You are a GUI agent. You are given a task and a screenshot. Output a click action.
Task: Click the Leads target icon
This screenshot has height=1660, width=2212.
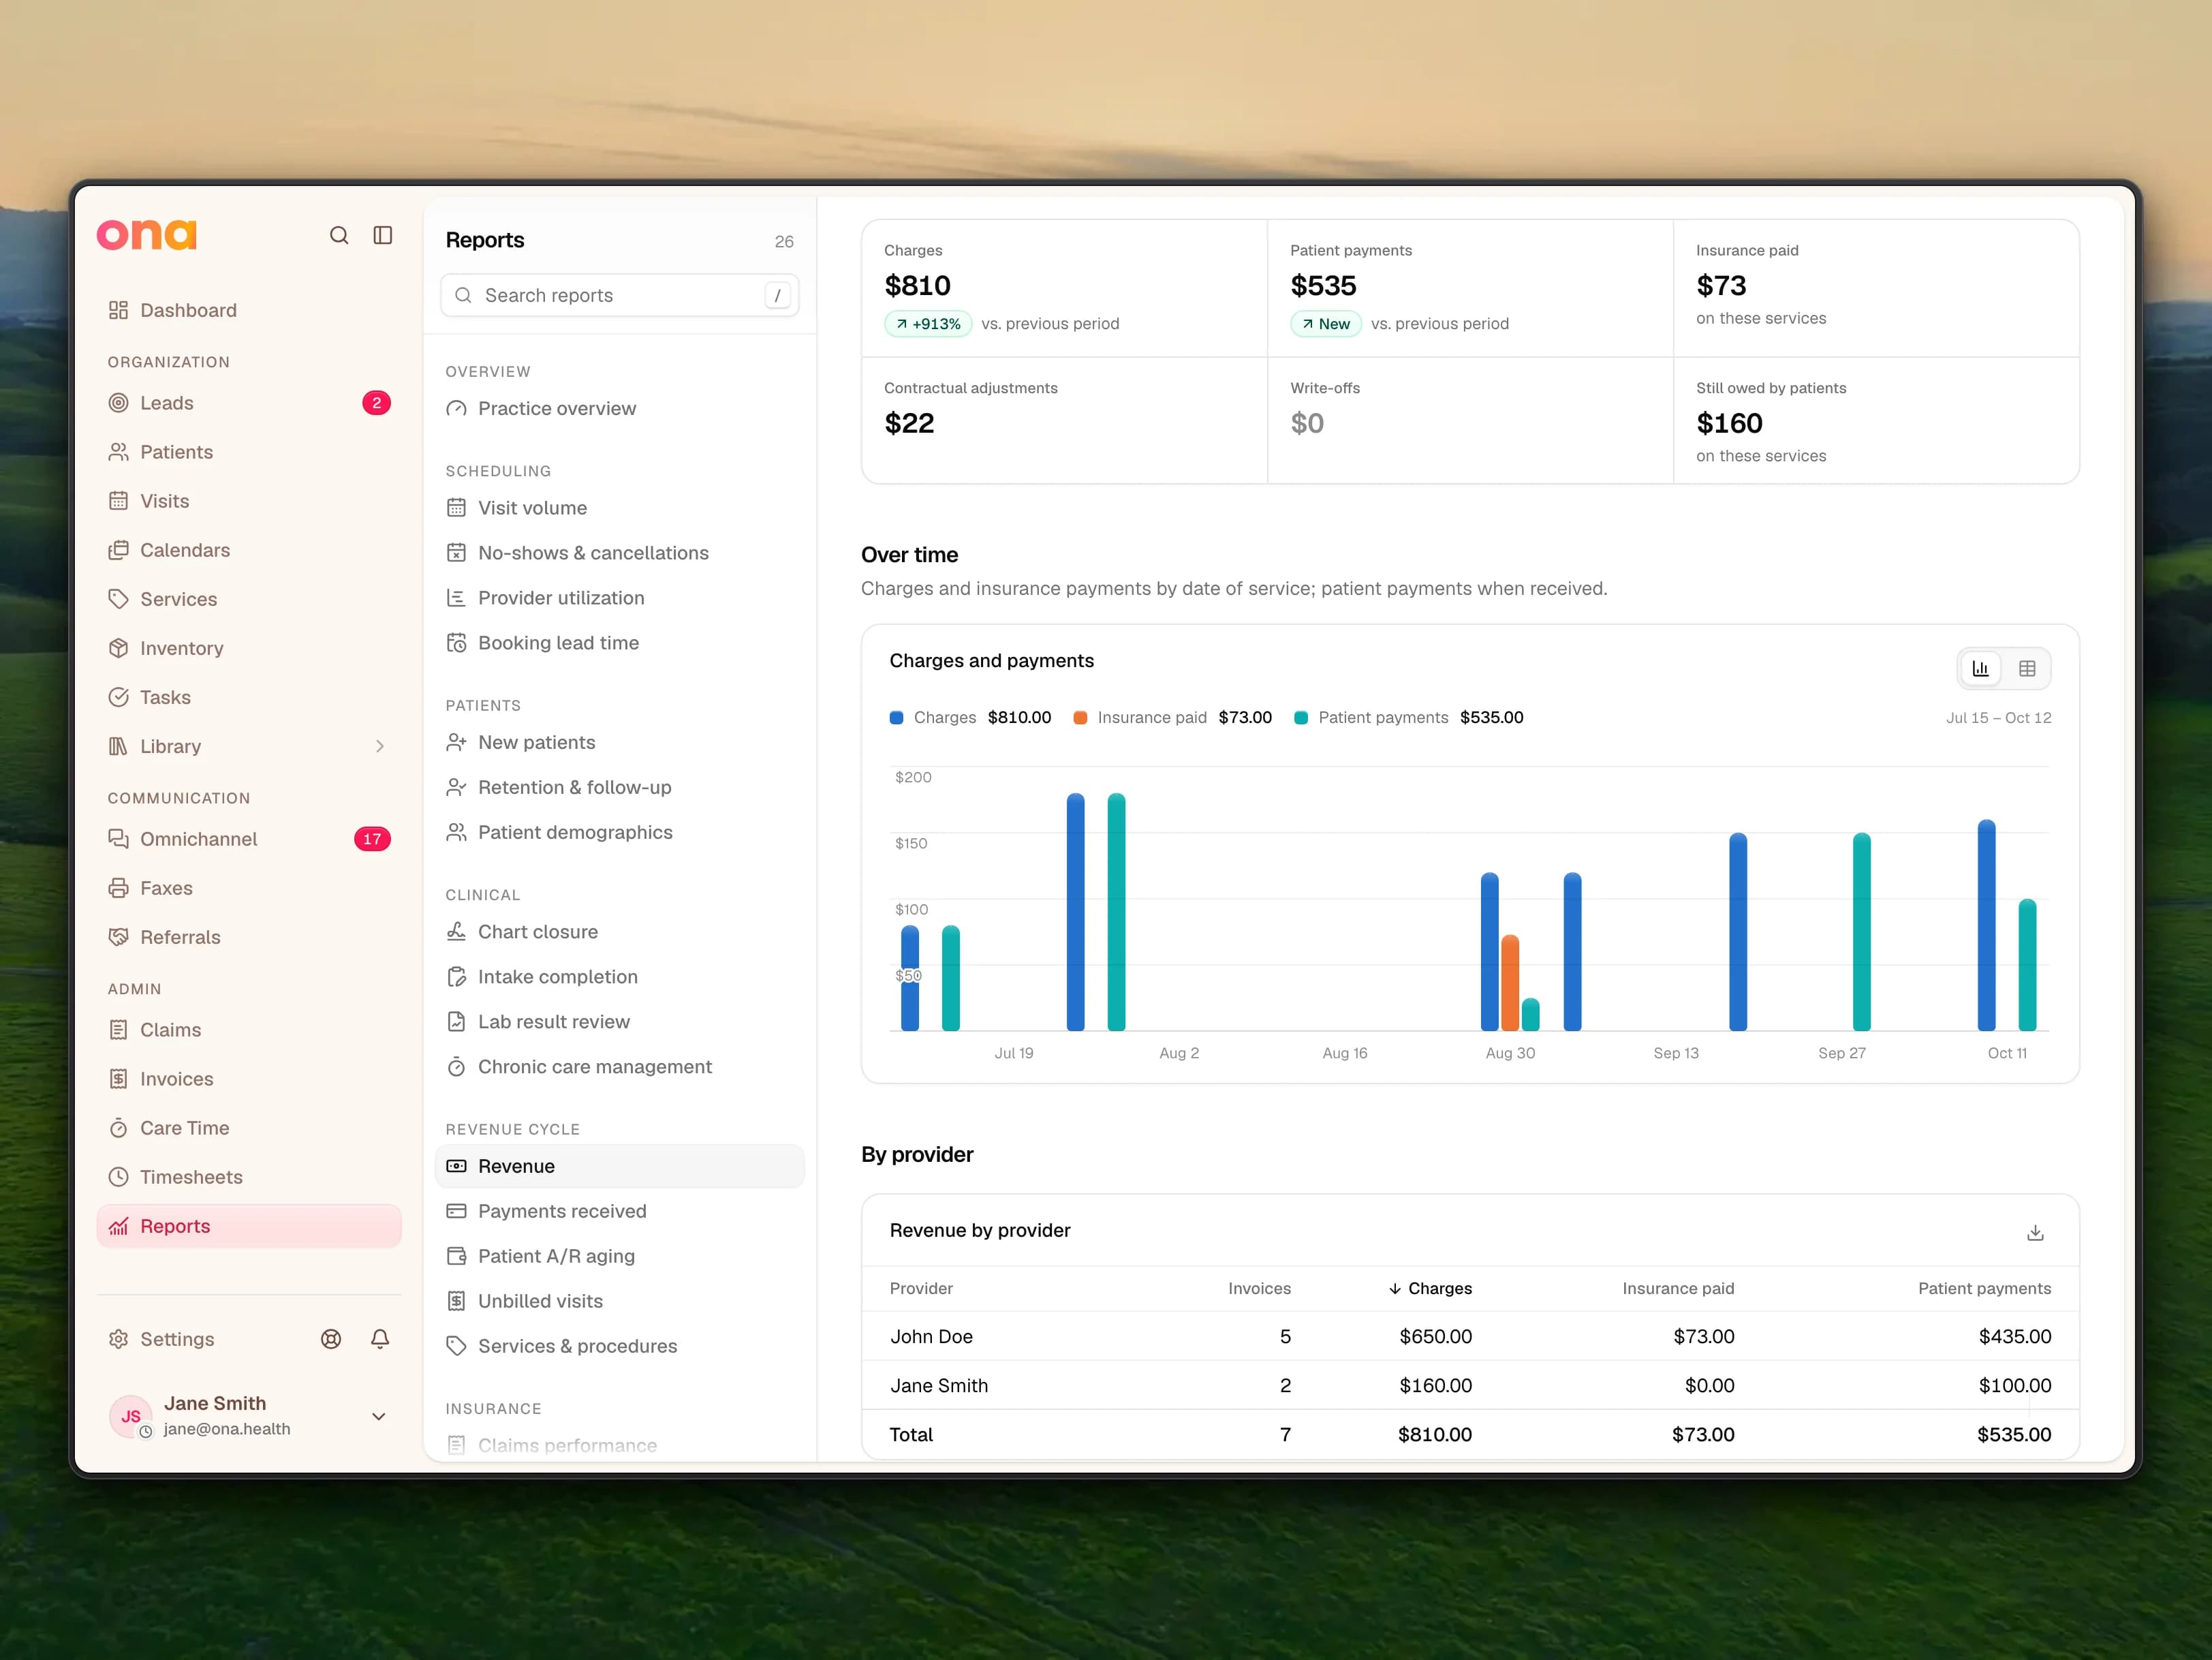pos(118,403)
